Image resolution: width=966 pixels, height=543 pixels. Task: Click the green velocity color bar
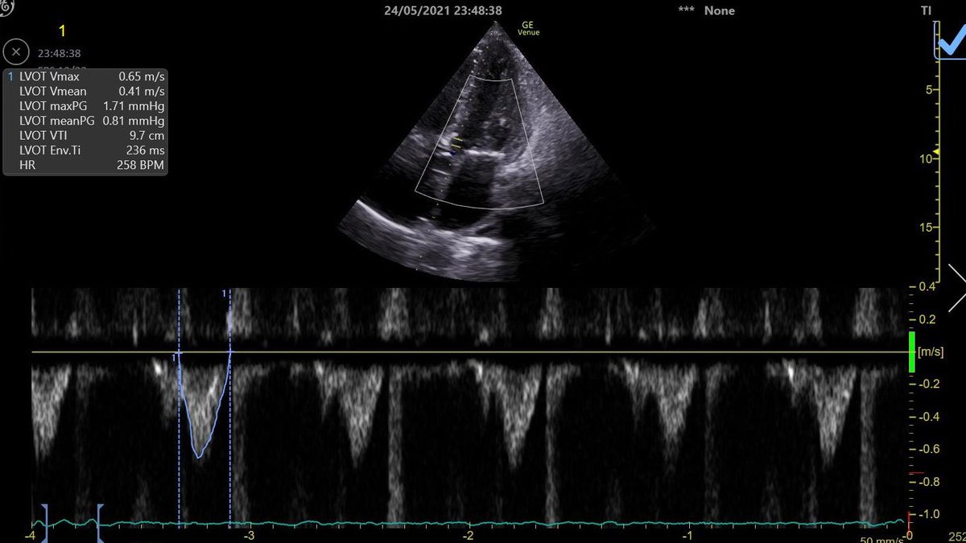pos(912,351)
